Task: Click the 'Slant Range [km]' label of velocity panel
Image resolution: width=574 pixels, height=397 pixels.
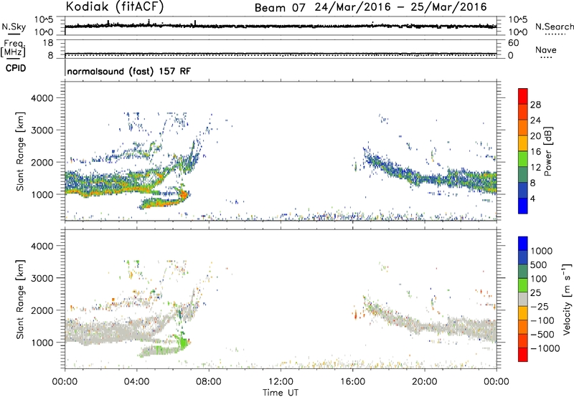Action: pyautogui.click(x=21, y=299)
